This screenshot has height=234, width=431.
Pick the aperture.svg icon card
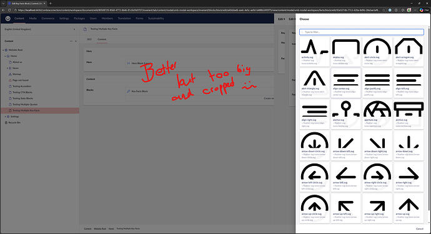(377, 114)
